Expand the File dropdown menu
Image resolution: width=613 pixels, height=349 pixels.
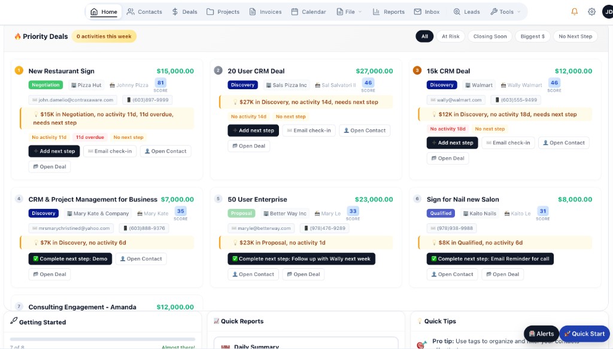click(349, 11)
